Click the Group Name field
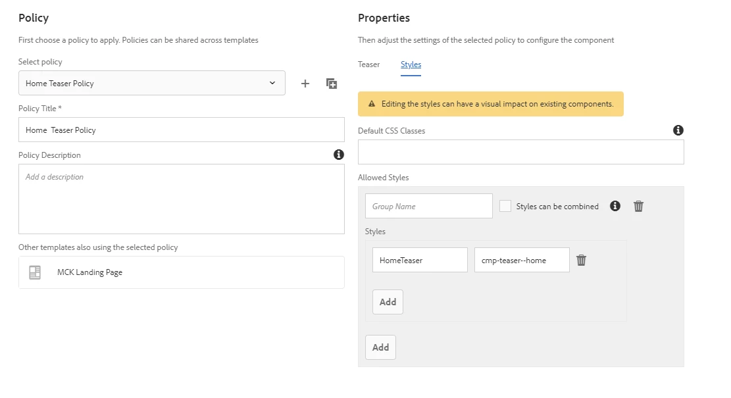The height and width of the screenshot is (398, 731). 428,206
